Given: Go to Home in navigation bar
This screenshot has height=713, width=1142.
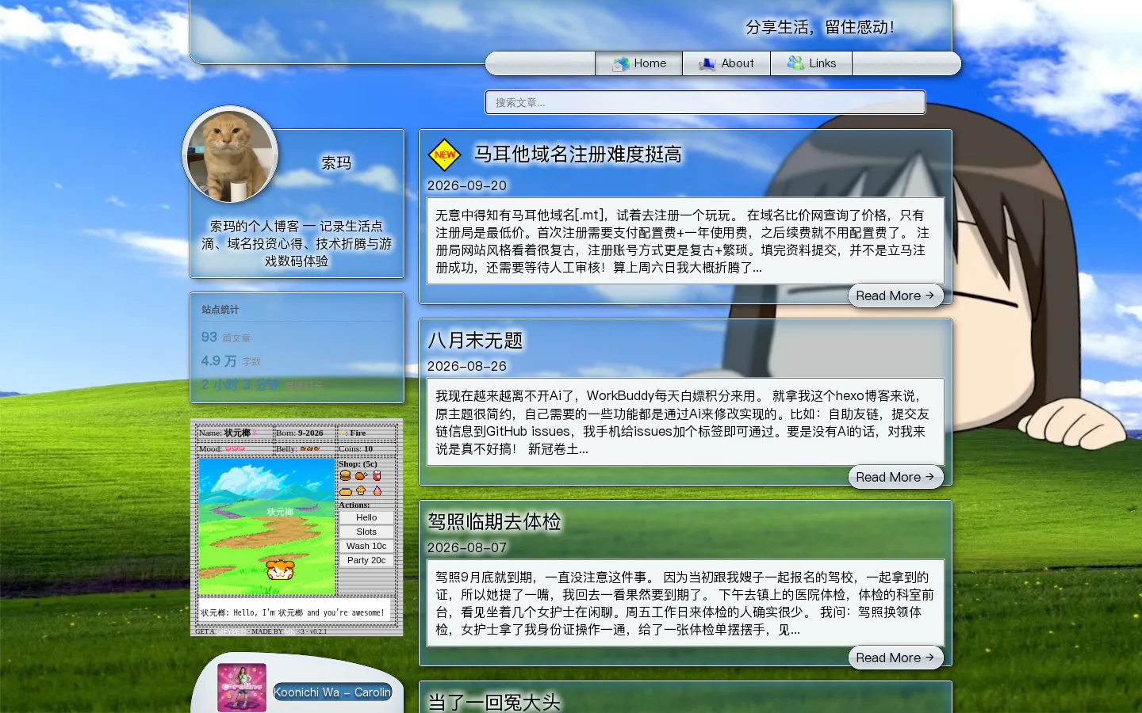Looking at the screenshot, I should point(639,63).
